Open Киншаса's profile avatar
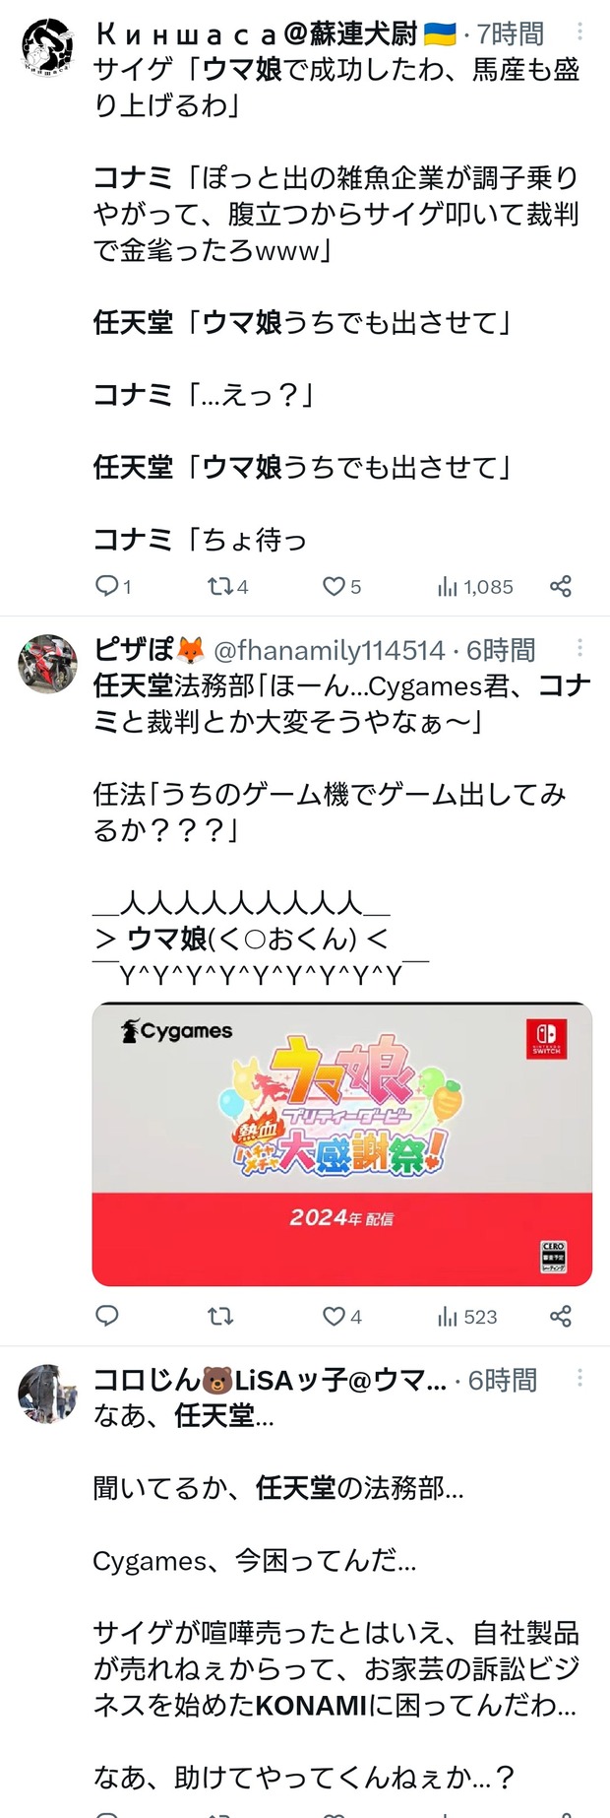Screen dimensions: 610x1818 click(47, 46)
